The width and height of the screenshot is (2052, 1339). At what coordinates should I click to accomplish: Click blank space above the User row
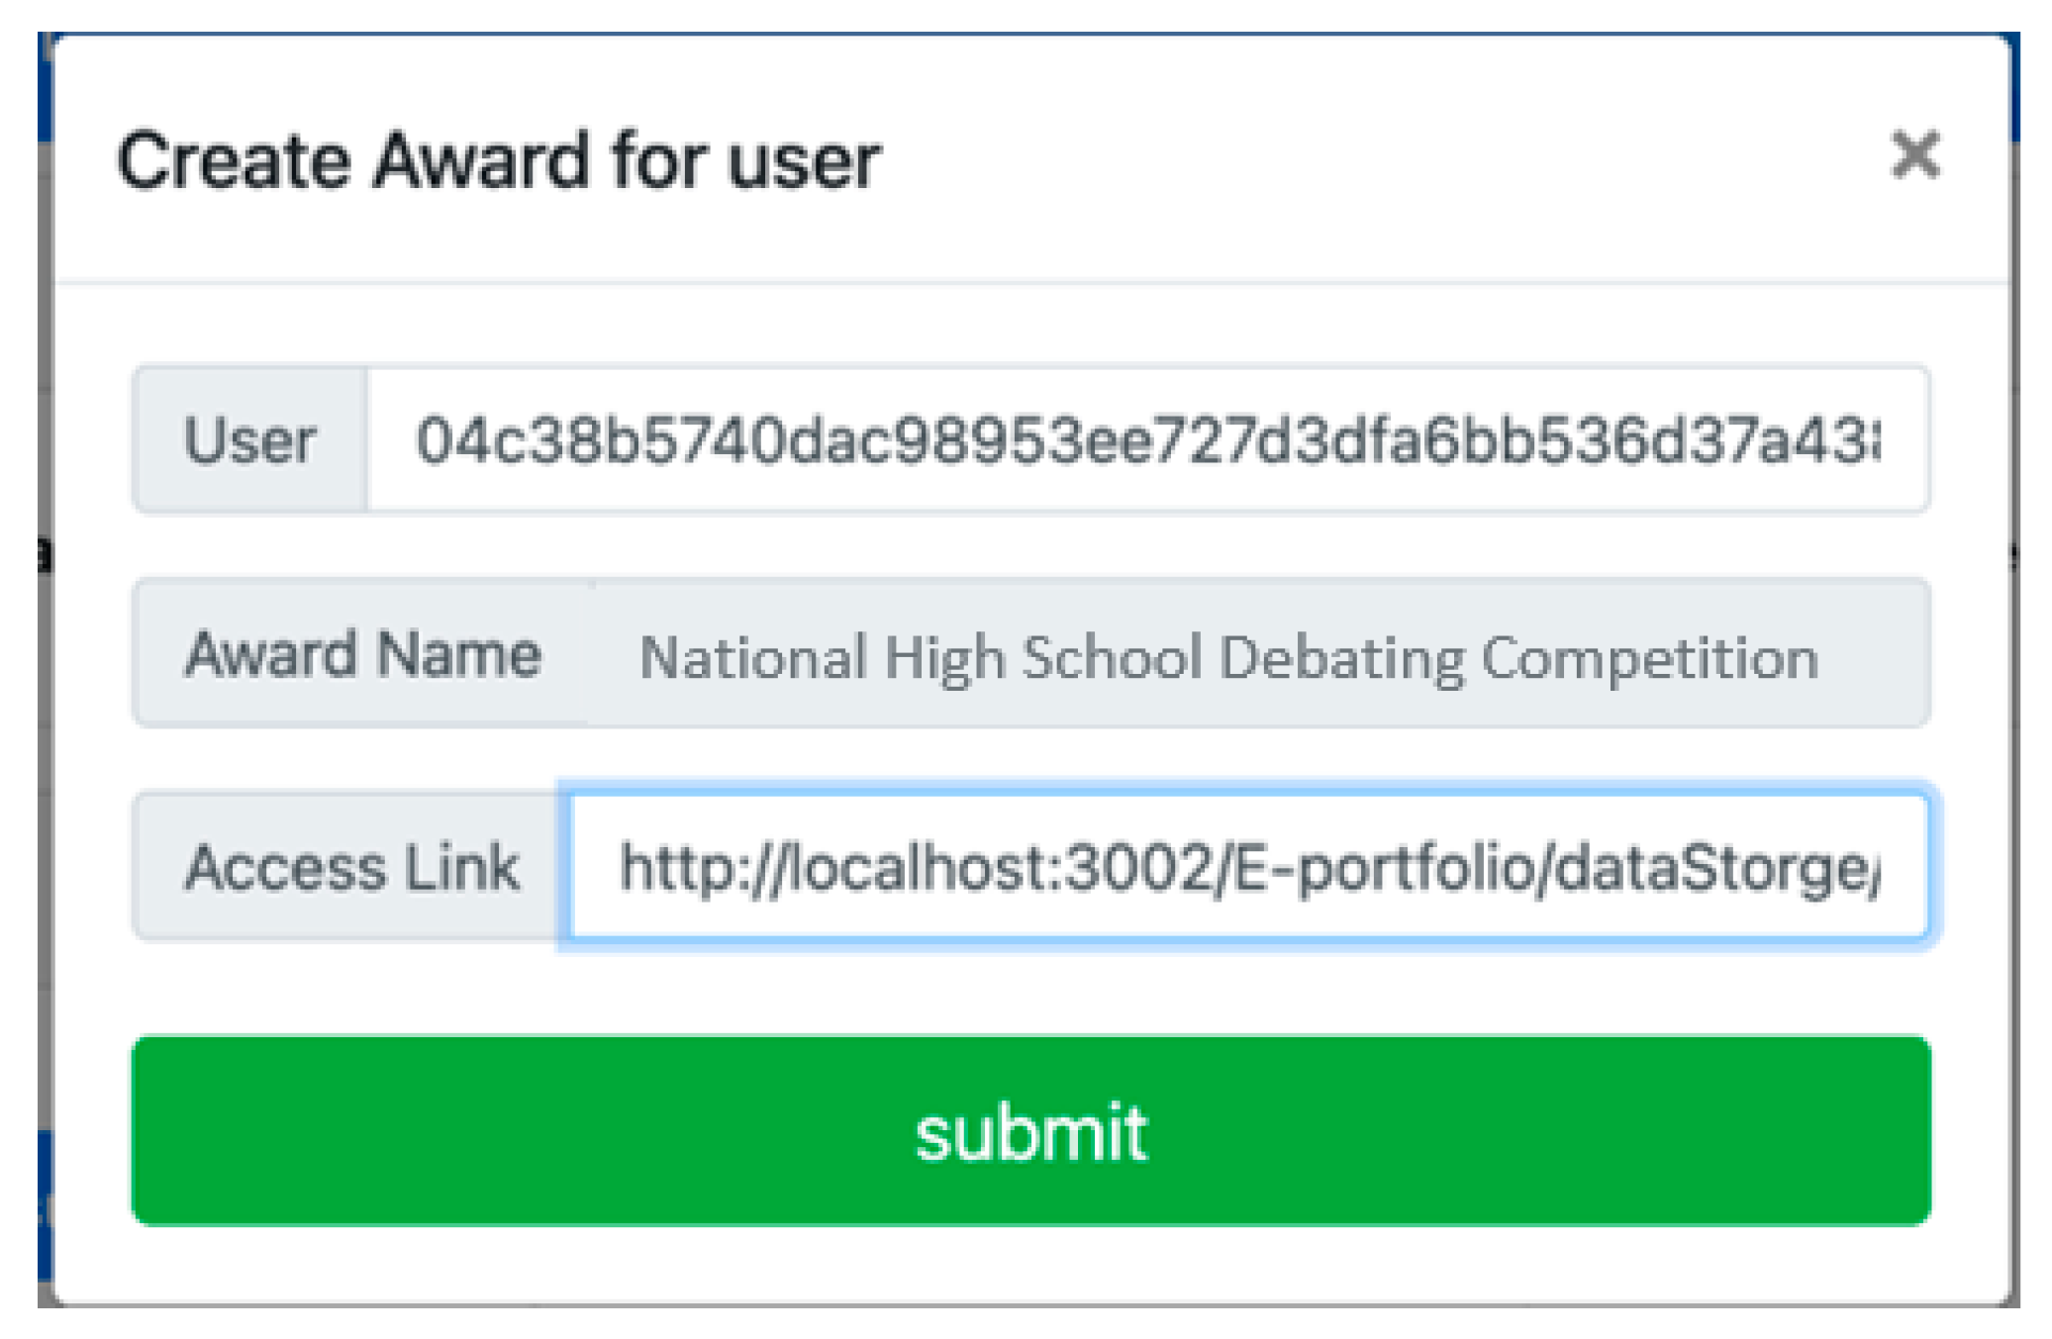tap(1029, 325)
